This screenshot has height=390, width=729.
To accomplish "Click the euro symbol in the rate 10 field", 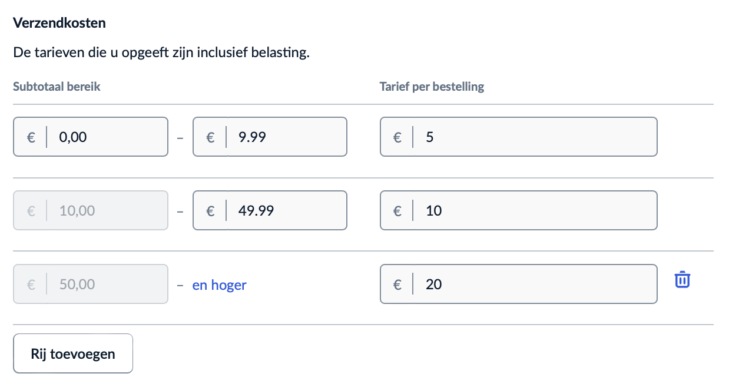I will 397,210.
